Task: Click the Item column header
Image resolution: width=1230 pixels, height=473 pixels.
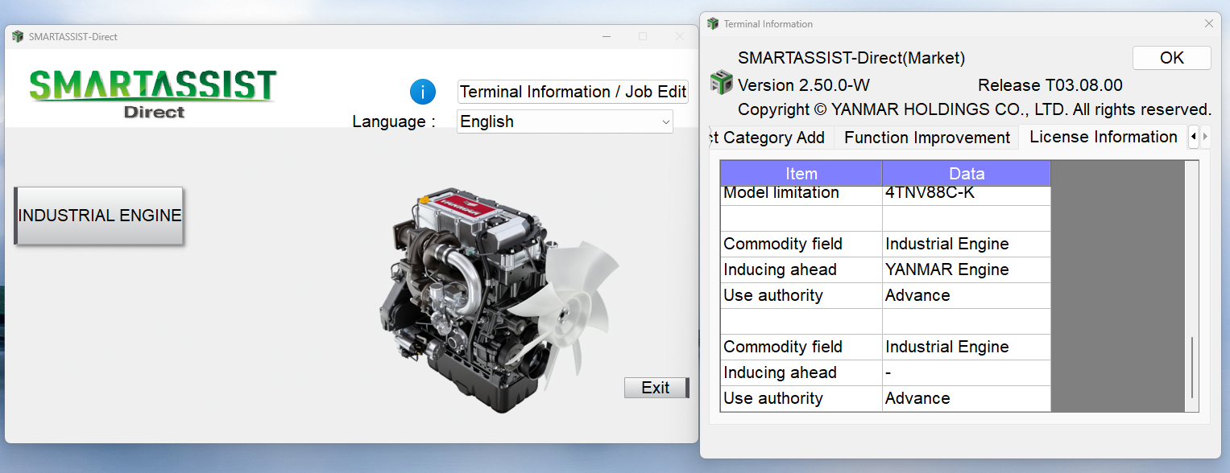Action: click(800, 173)
